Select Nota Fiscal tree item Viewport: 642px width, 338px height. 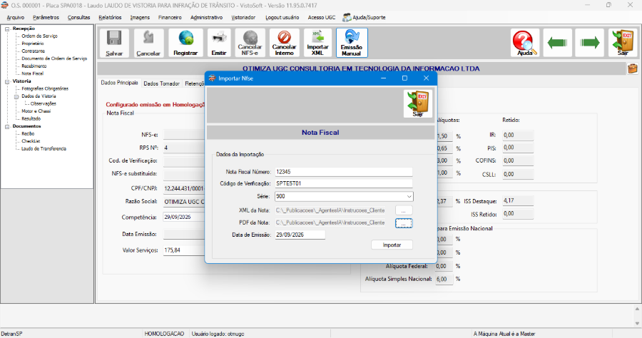(32, 73)
